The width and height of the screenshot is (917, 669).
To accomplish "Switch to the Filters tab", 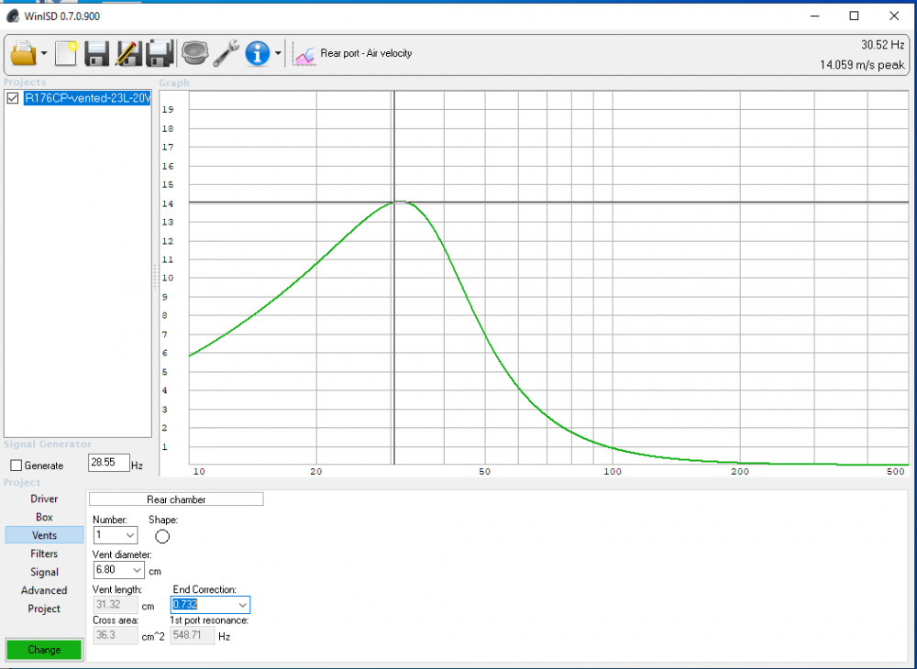I will pos(44,554).
